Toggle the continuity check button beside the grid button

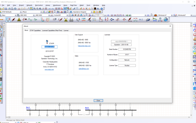tap(68, 9)
